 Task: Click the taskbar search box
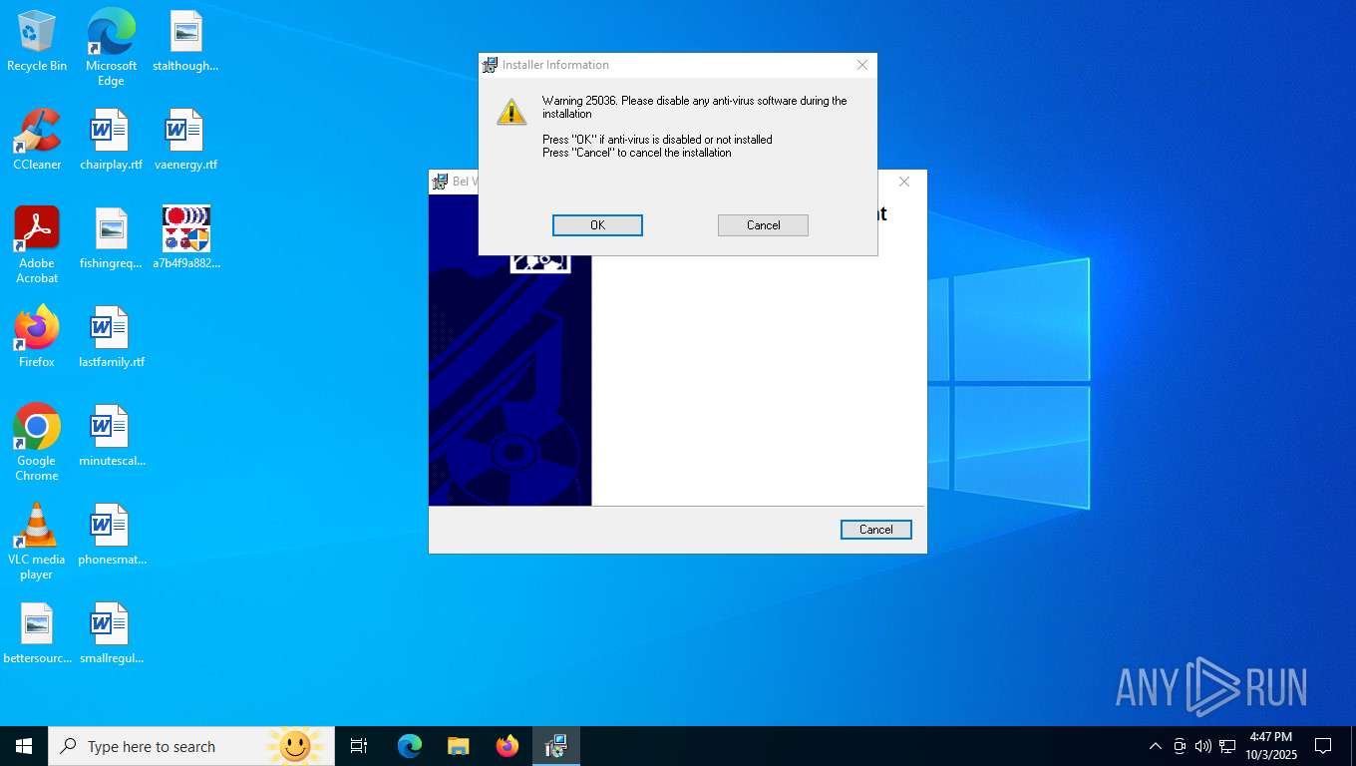tap(191, 746)
